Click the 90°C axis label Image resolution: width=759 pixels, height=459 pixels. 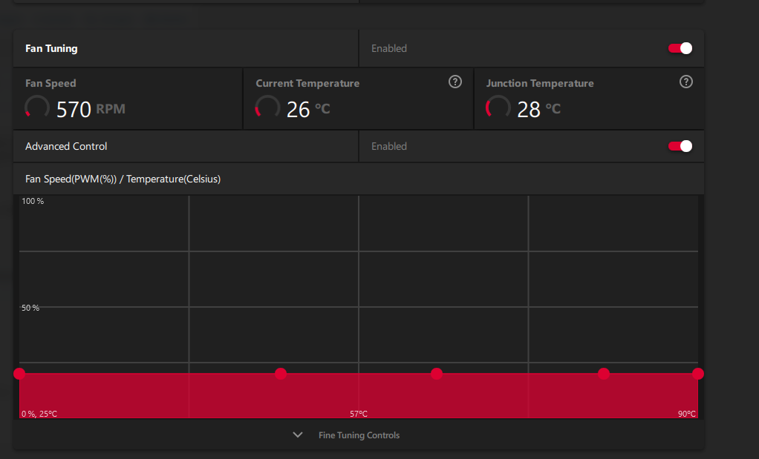coord(687,414)
